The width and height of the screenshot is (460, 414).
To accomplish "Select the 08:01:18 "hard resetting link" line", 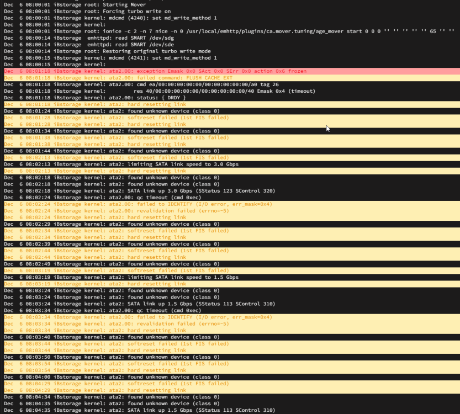I will point(232,104).
